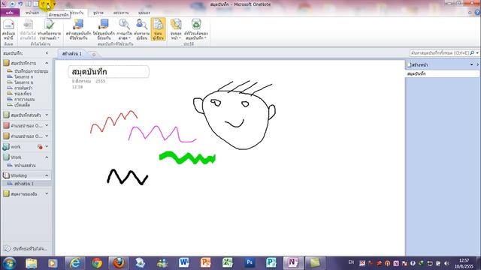Toggle the highlighted Hide Authors button
The image size is (481, 270).
(x=158, y=29)
